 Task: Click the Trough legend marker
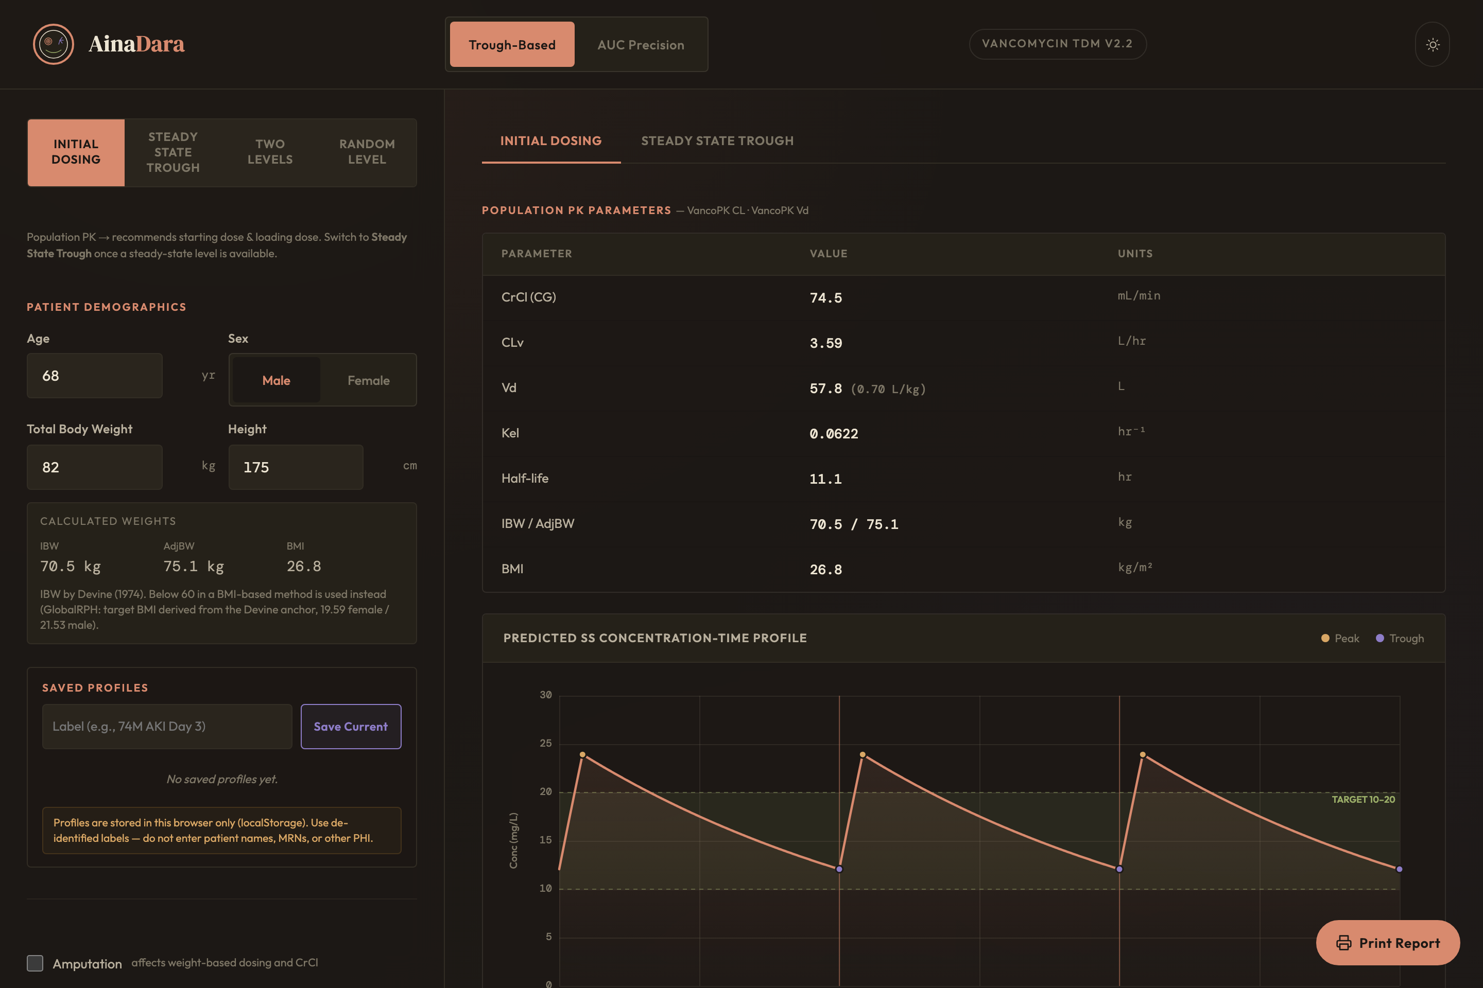[x=1379, y=638]
